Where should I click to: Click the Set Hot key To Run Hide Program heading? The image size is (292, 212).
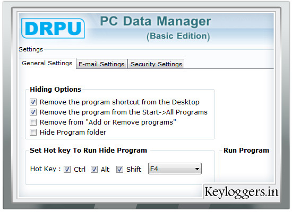point(88,151)
